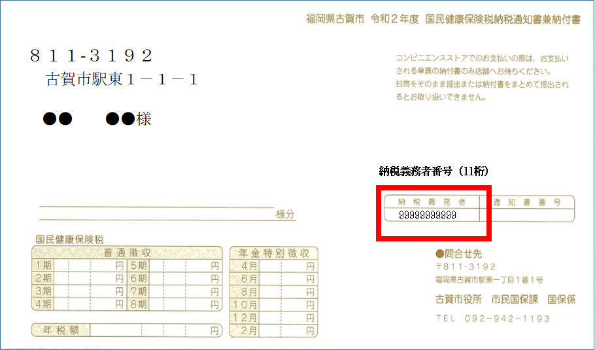Click the '2期' row label
This screenshot has width=595, height=350.
[44, 278]
